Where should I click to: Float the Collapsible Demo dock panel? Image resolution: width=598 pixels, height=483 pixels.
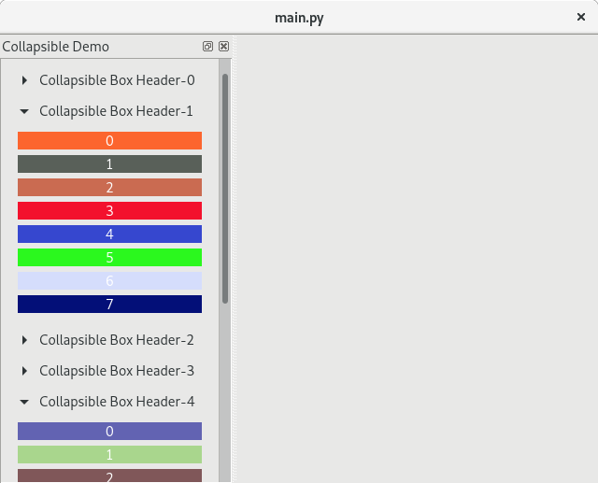click(x=207, y=47)
